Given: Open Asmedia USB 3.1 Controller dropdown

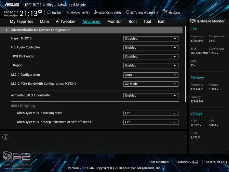Looking at the screenshot, I should [x=151, y=96].
